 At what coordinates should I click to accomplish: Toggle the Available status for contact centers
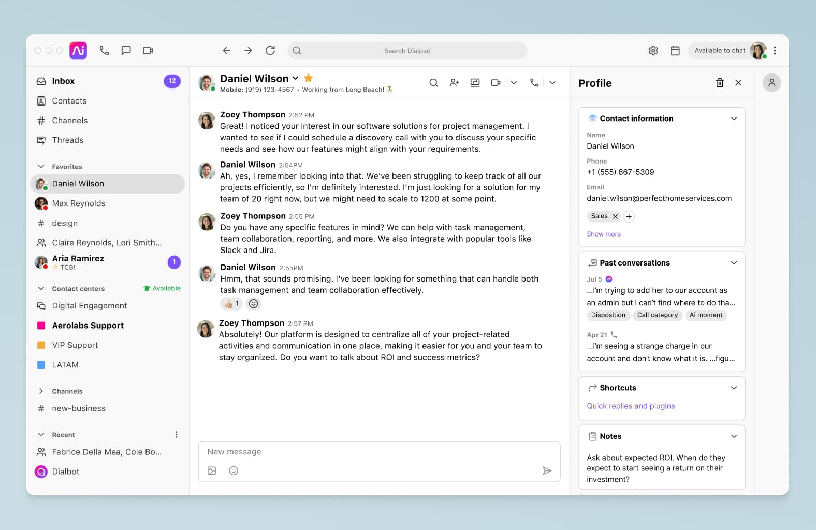[162, 288]
